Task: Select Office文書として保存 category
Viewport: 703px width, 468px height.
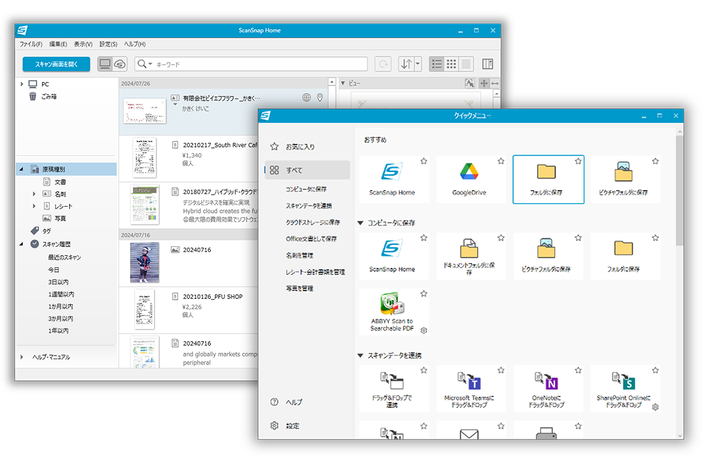Action: pos(311,239)
